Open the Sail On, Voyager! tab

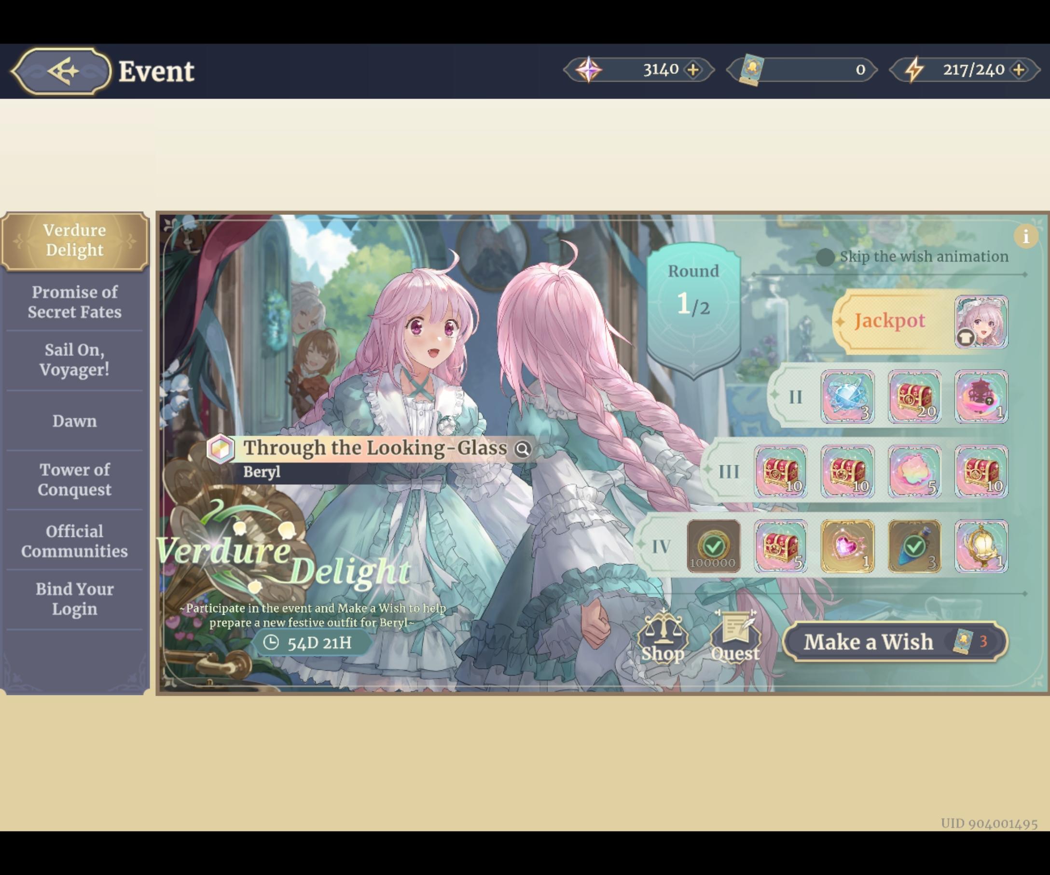(74, 360)
